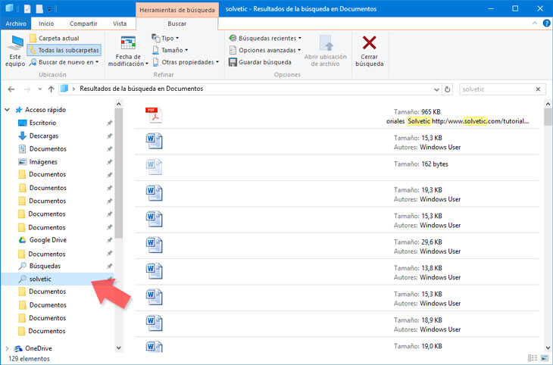Open the Tamaño filter dropdown
The width and height of the screenshot is (553, 365).
(170, 50)
